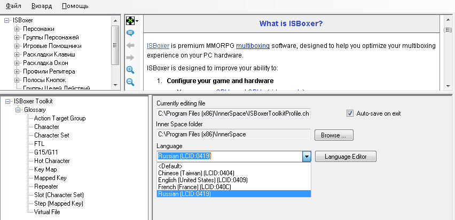
Task: Choose English (United States) language option
Action: pyautogui.click(x=233, y=180)
